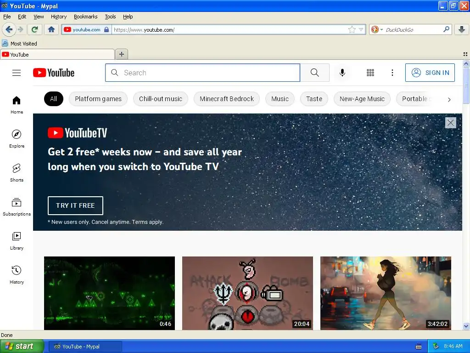Open History in sidebar
This screenshot has width=470, height=353.
coord(17,275)
